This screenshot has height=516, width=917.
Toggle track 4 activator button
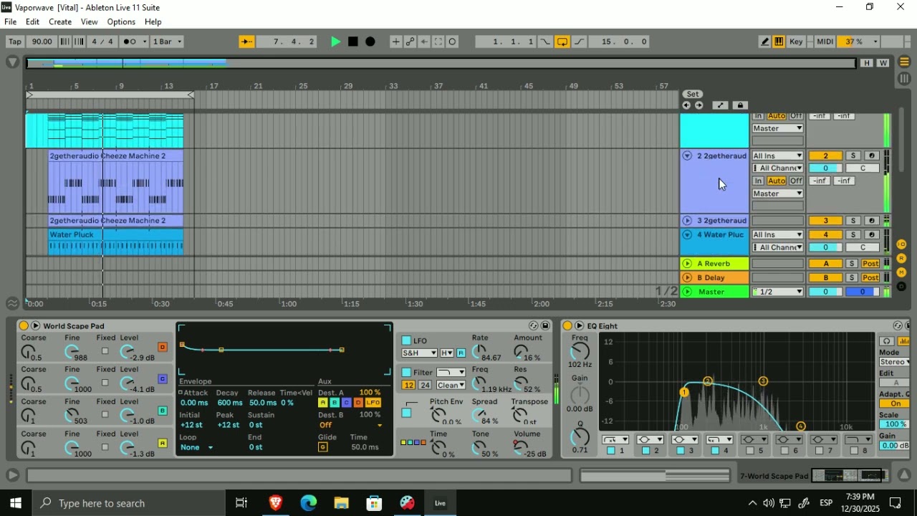pos(825,234)
